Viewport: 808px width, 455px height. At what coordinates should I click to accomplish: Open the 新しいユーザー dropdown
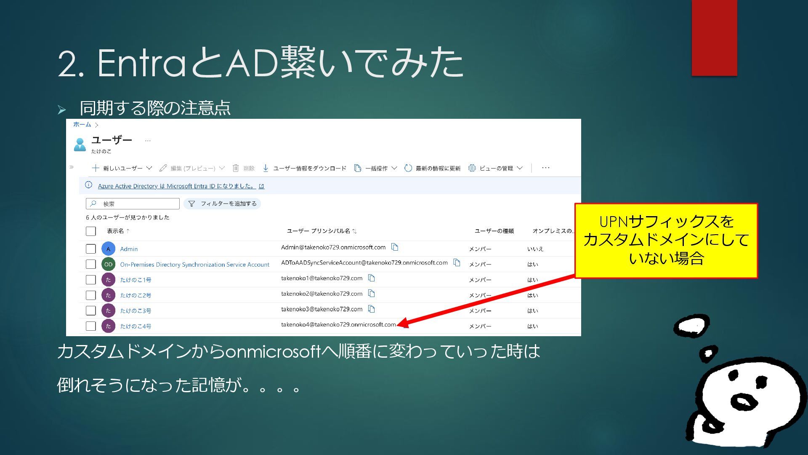(x=122, y=168)
